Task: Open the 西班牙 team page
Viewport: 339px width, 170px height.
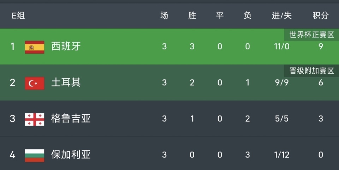Action: click(x=66, y=47)
